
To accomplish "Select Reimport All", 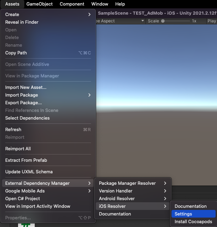I will [48, 149].
